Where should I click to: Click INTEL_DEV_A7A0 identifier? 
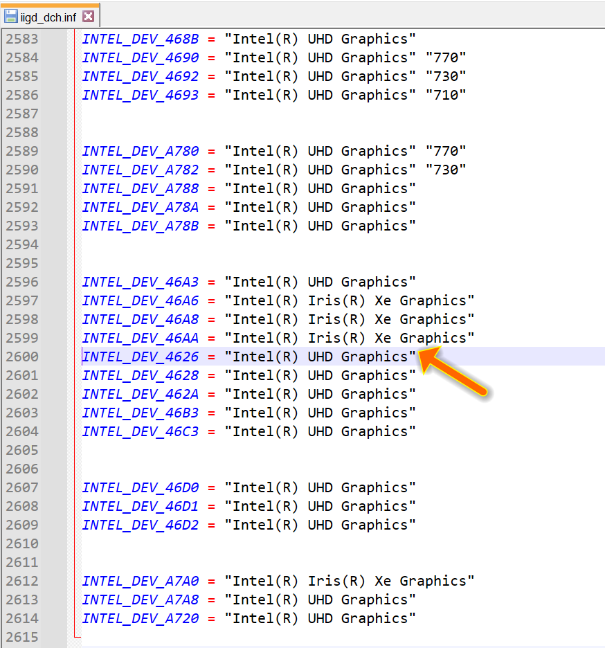click(x=141, y=581)
